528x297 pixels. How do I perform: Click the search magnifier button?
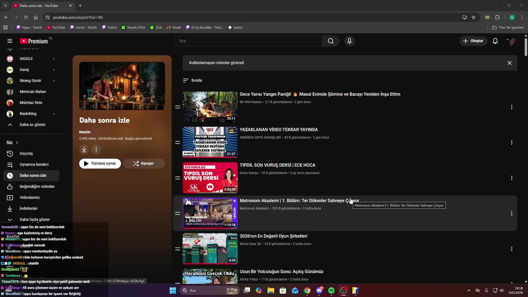tap(331, 41)
